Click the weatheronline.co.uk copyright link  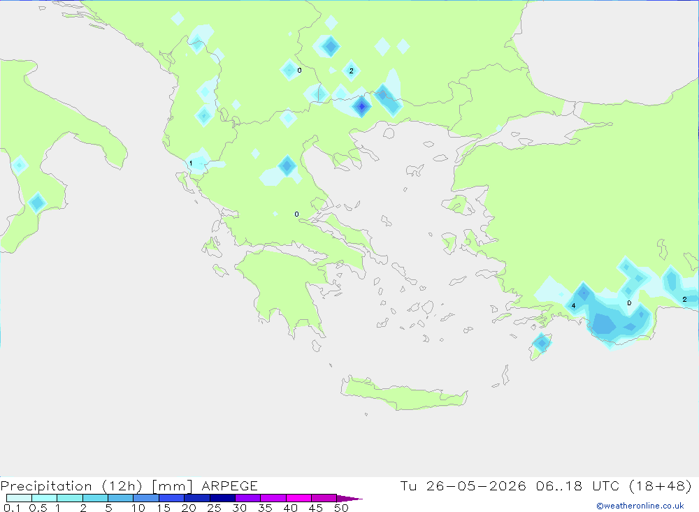[640, 506]
